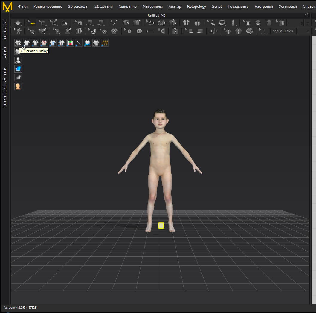316x313 pixels.
Task: Toggle textured surface skin-tone head icon
Action: [18, 86]
